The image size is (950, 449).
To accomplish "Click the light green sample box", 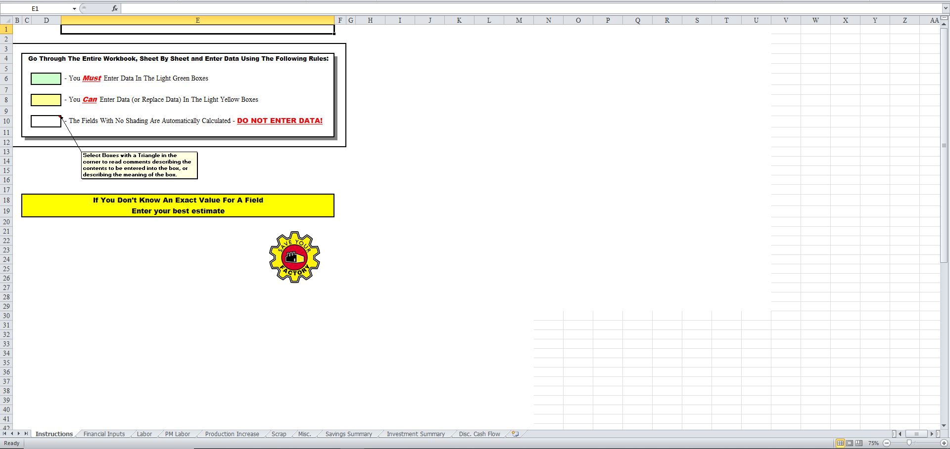I will pos(46,79).
